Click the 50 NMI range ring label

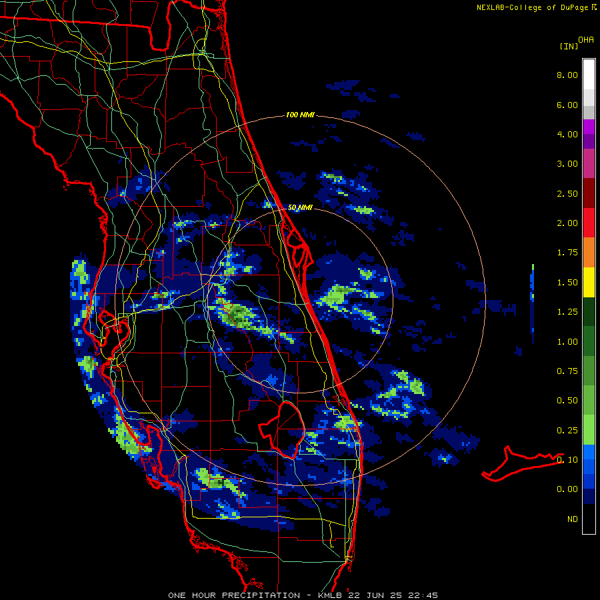click(300, 208)
